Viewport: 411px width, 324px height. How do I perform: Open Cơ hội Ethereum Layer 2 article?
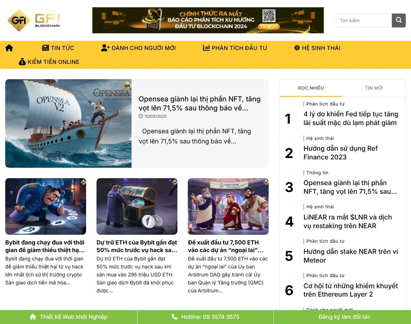[x=351, y=290]
